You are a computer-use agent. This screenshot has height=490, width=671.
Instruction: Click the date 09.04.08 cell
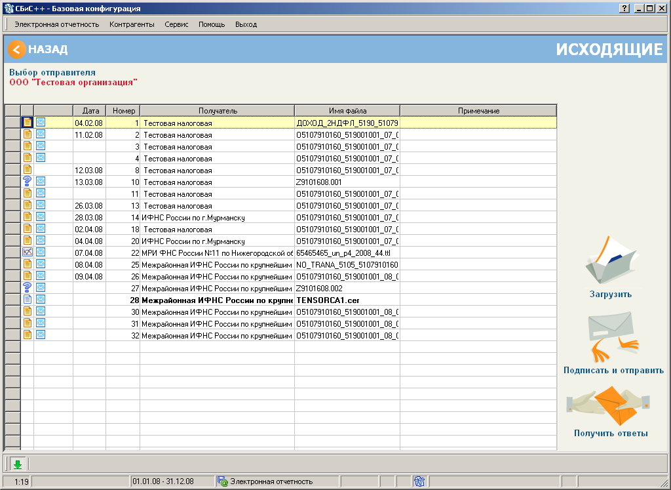[89, 277]
